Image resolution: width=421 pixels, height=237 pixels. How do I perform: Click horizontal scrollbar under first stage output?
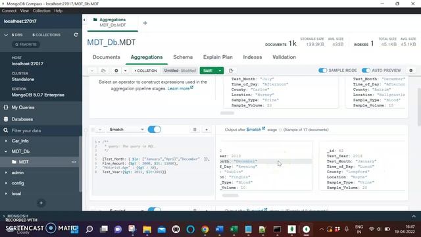tap(227, 113)
